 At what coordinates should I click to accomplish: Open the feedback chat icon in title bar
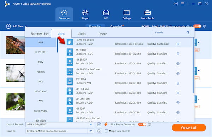[176, 4]
